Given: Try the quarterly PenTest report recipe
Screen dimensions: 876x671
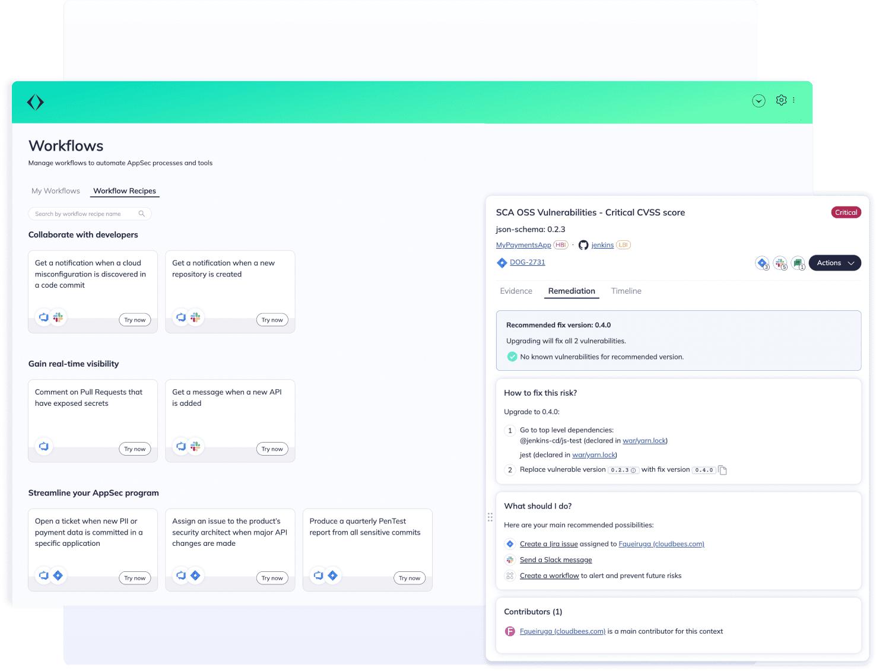Looking at the screenshot, I should 409,578.
